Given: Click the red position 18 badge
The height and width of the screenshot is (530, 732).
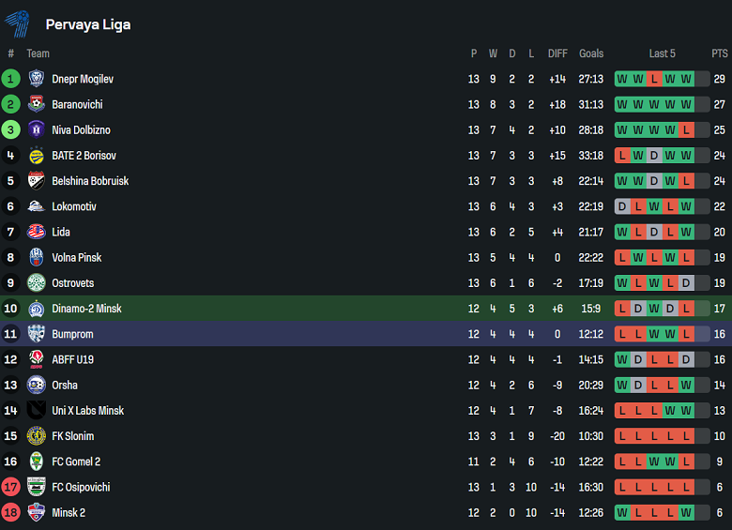Looking at the screenshot, I should (x=11, y=512).
